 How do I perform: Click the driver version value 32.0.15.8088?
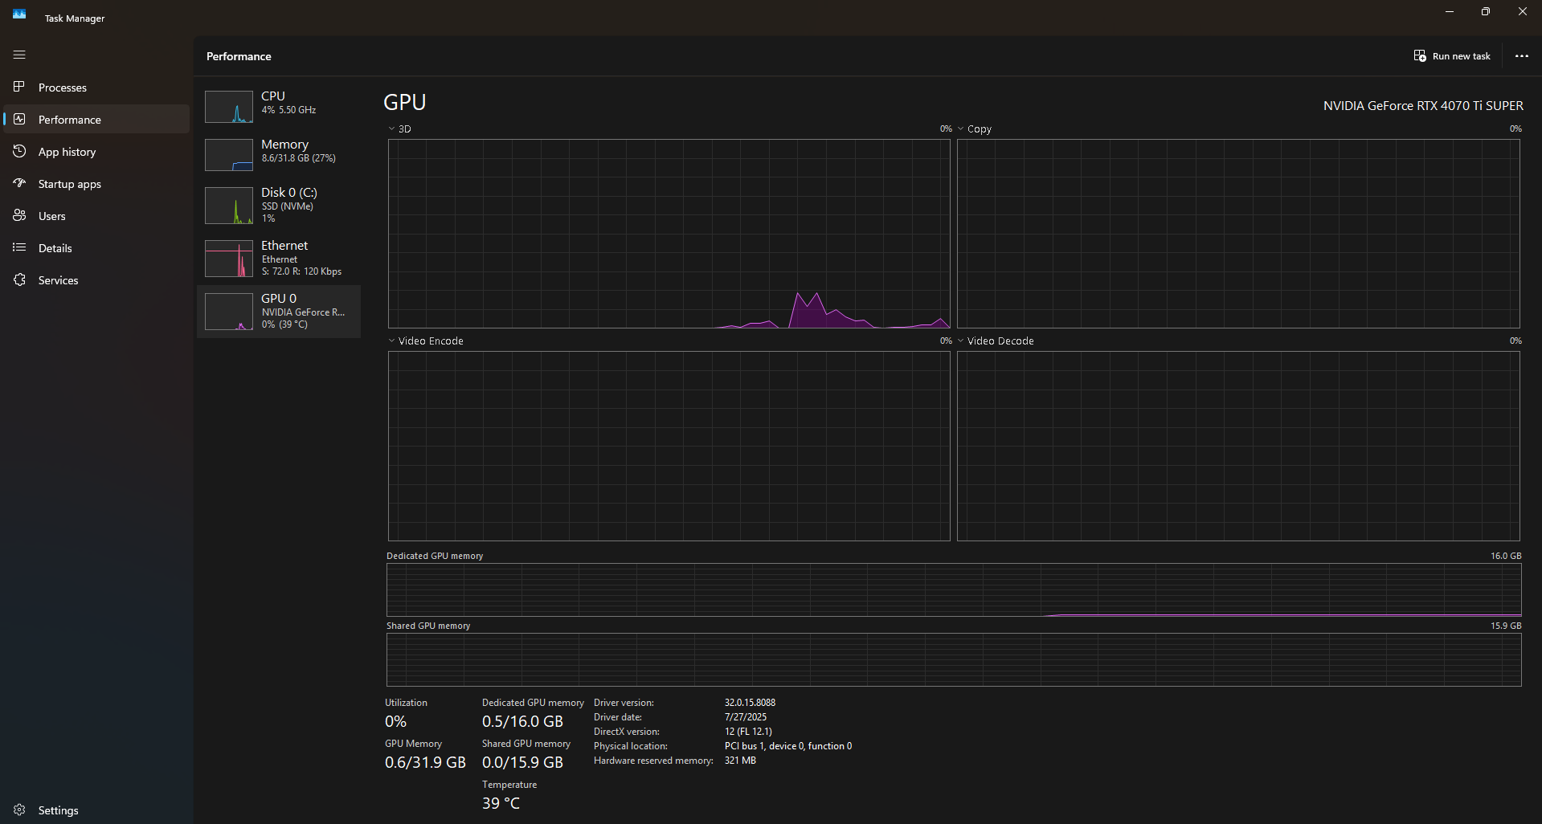click(750, 702)
